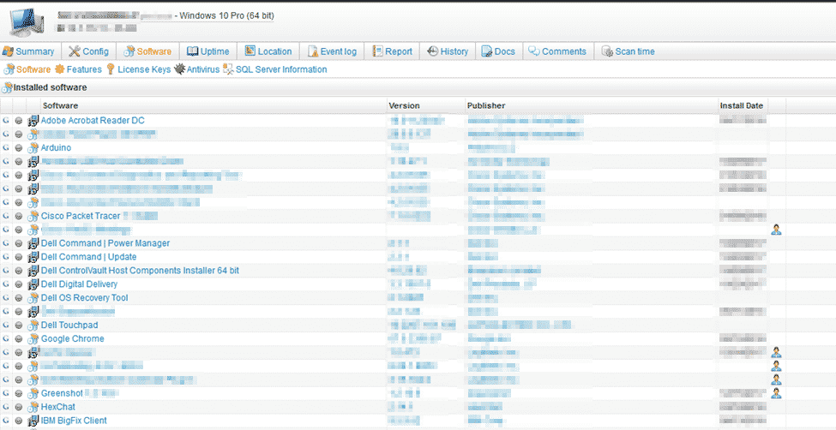Open Adobe Acrobat Reader DC software link
The image size is (836, 430).
(x=93, y=121)
